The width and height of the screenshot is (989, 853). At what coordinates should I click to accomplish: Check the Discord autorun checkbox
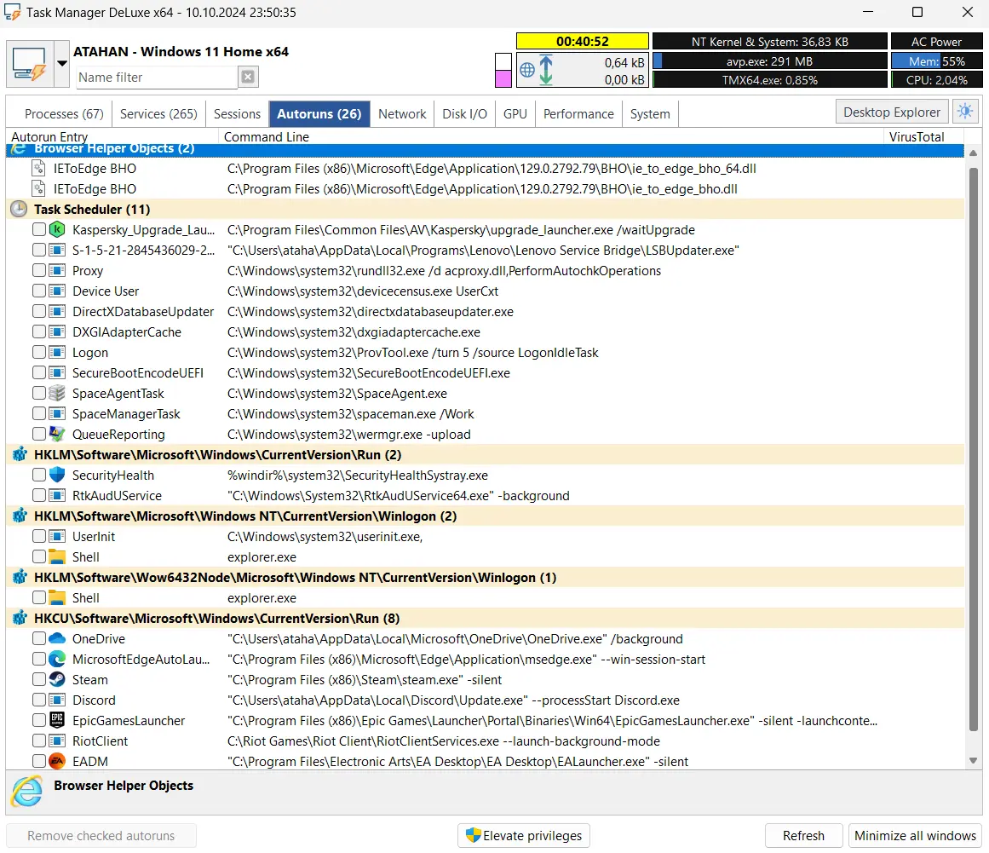39,700
